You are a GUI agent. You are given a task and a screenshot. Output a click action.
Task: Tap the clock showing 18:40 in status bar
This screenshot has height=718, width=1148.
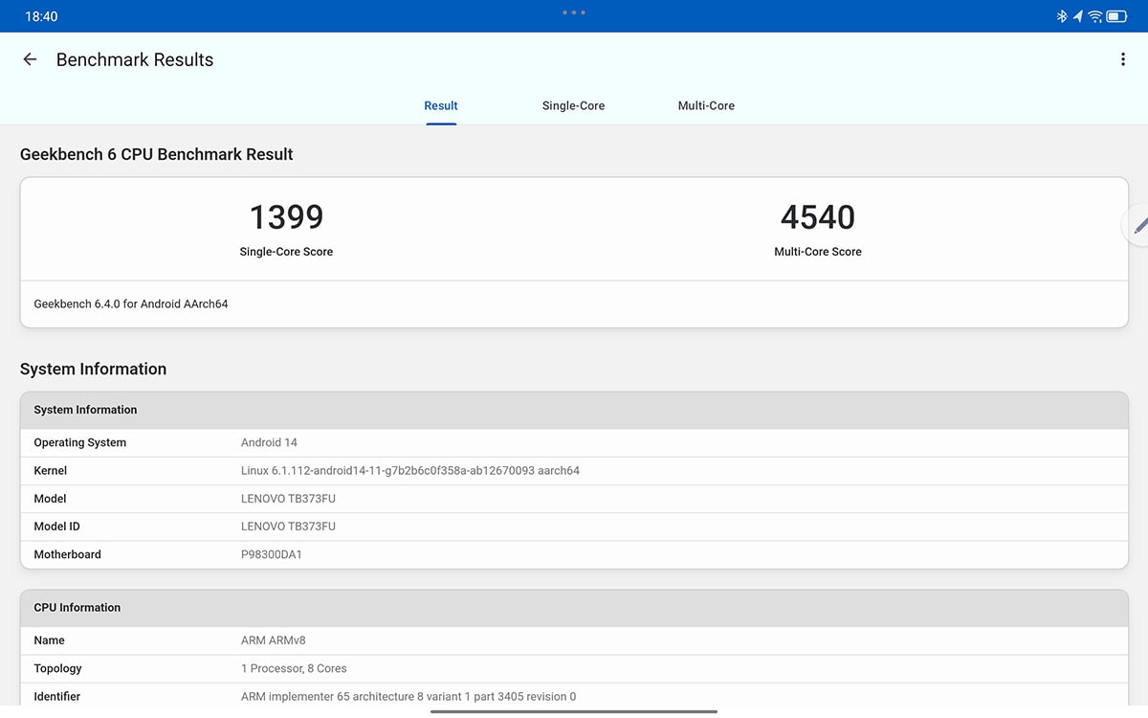point(40,15)
